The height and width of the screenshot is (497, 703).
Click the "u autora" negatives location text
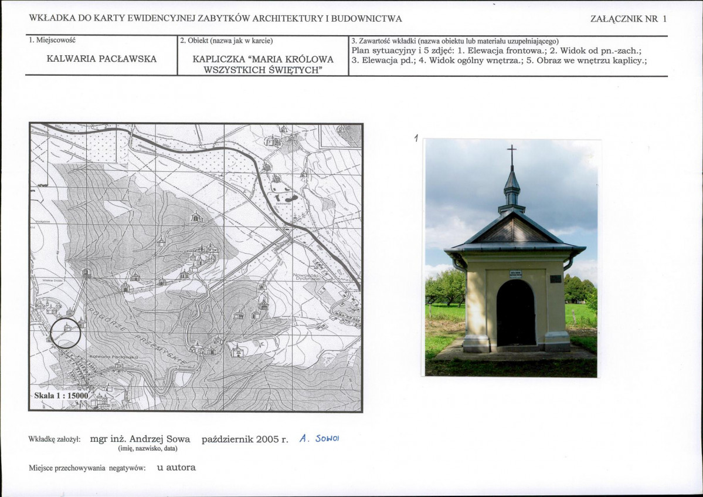176,468
